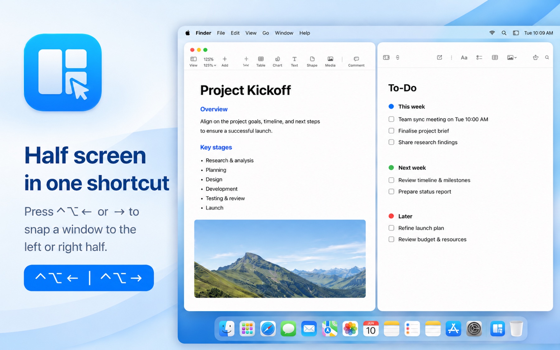
Task: Check Share research findings
Action: [391, 142]
